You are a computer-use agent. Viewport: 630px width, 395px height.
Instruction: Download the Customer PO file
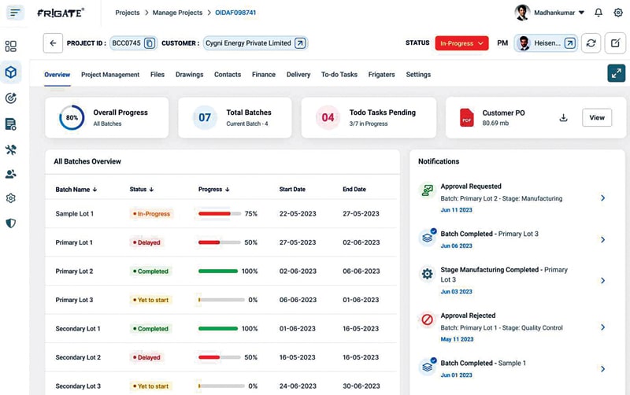pyautogui.click(x=563, y=118)
